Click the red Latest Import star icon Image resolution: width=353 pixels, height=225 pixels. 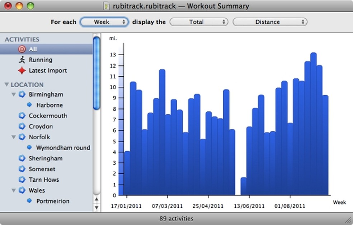22,70
